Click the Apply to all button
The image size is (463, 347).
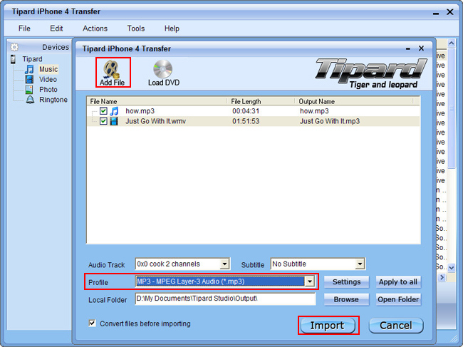398,281
